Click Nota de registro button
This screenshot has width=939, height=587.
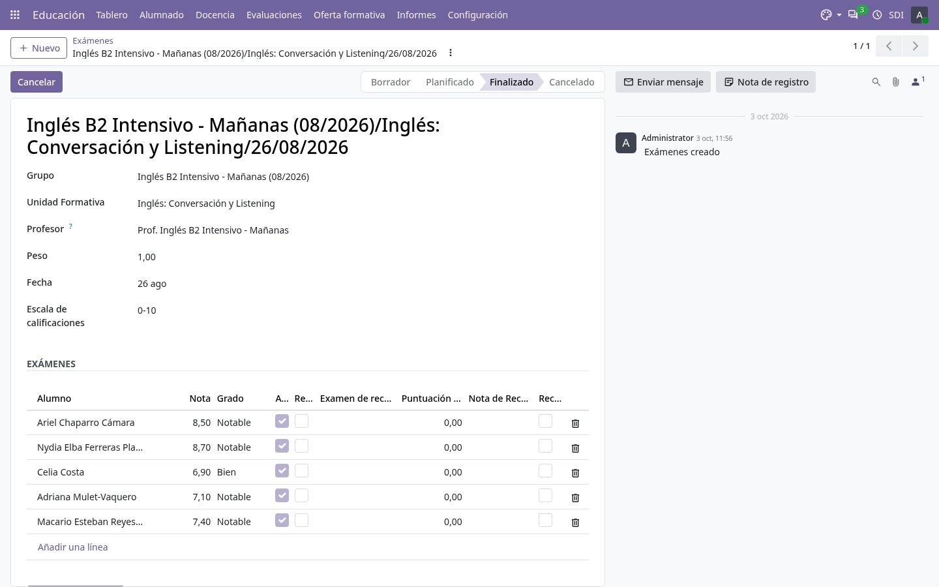(x=766, y=82)
